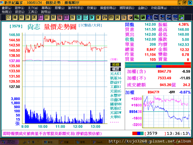Click the blue 成 folder toolbar icon
Viewport: 193px width, 145px height.
coord(149,17)
